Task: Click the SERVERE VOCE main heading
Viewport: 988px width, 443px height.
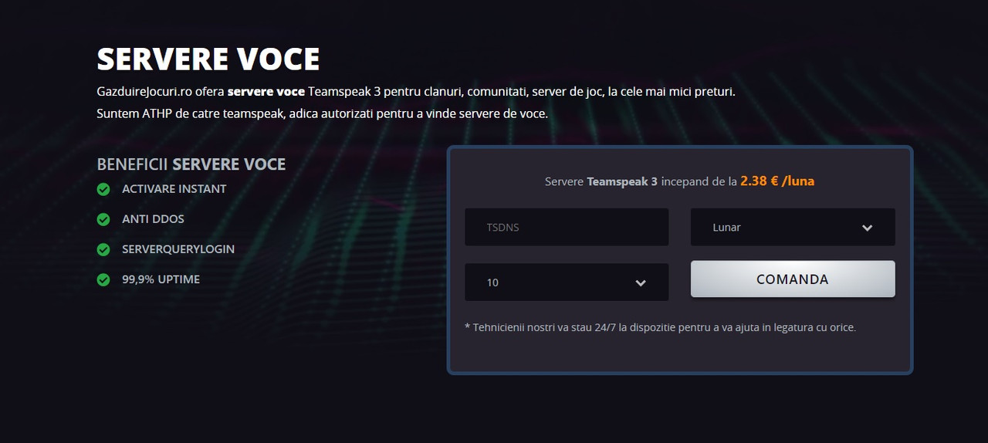Action: point(208,59)
